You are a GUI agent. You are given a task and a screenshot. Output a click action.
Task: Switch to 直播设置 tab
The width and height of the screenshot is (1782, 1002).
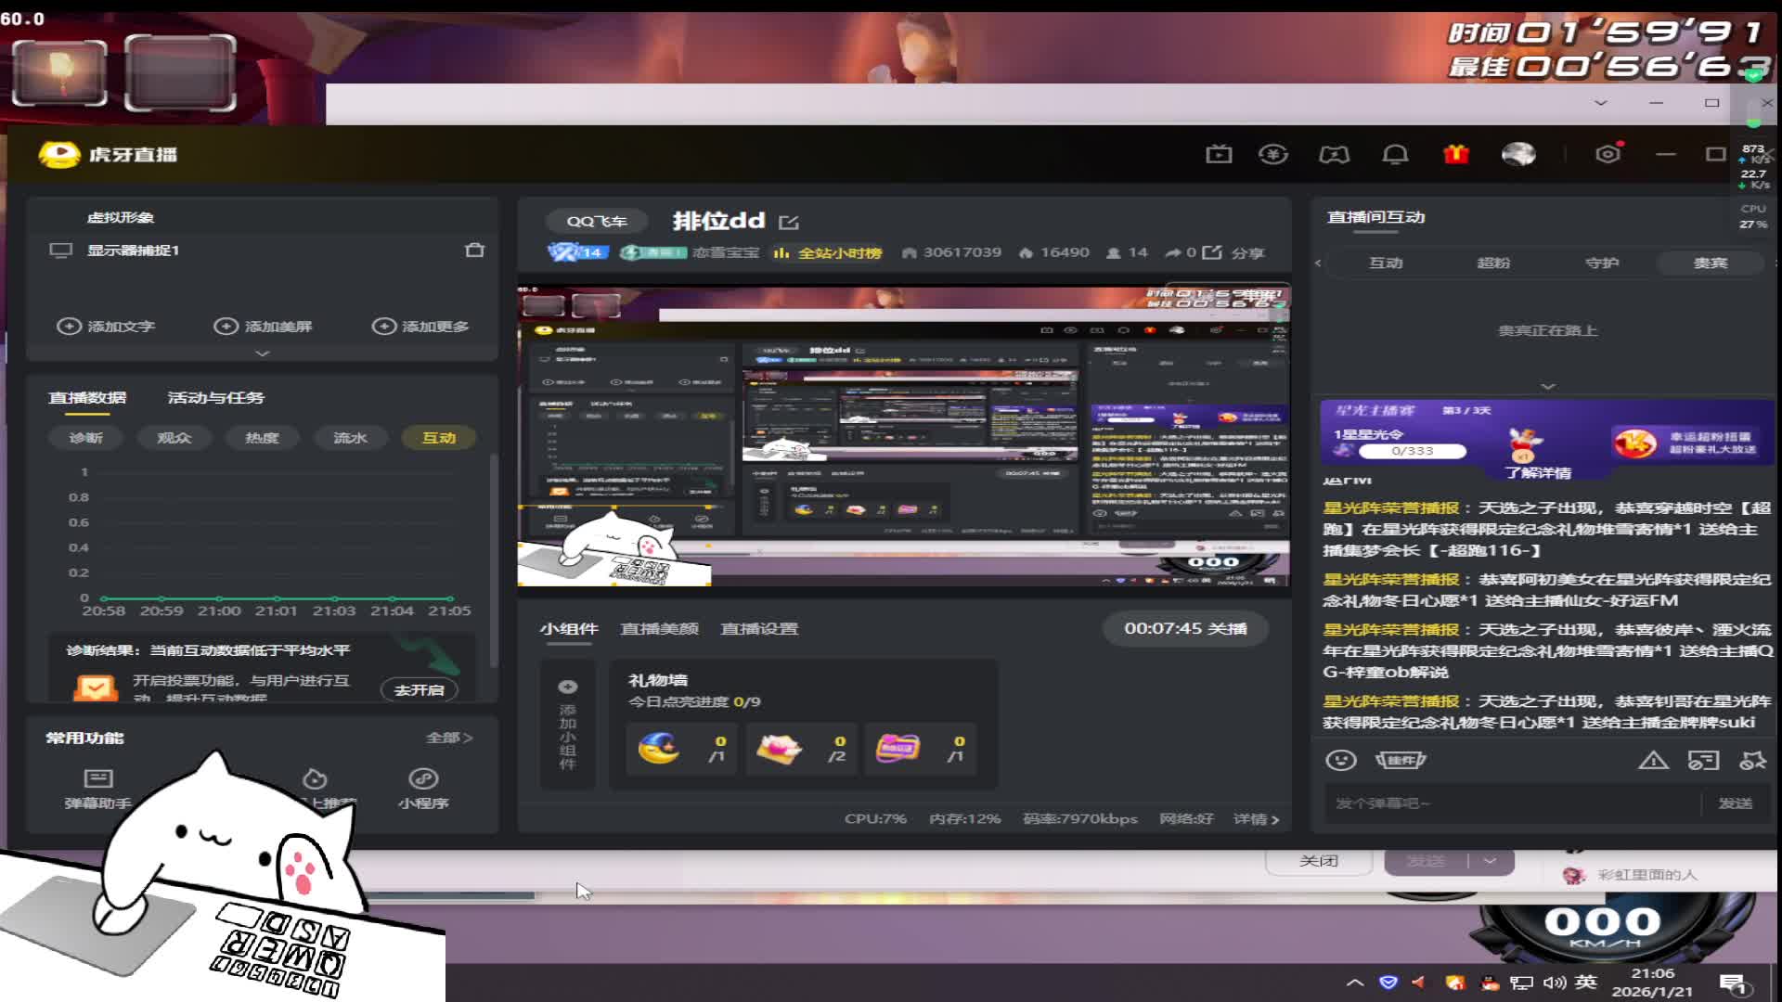(x=759, y=628)
